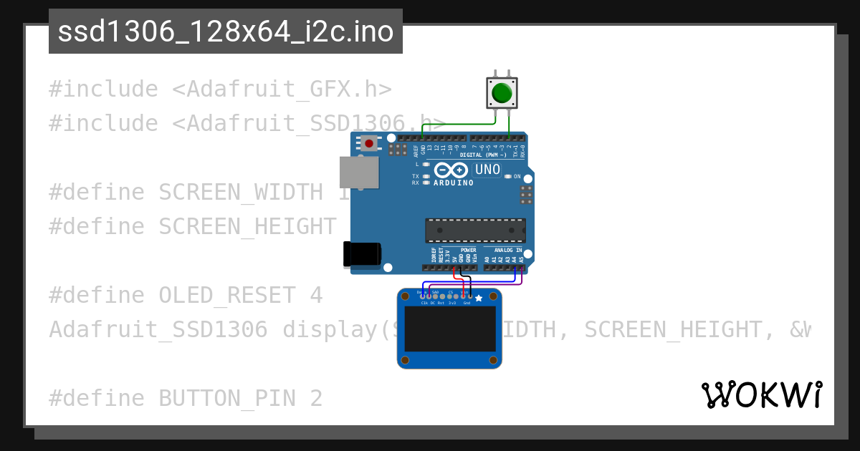Click the #define OLED_RESET 4 line
The width and height of the screenshot is (860, 451).
click(186, 295)
